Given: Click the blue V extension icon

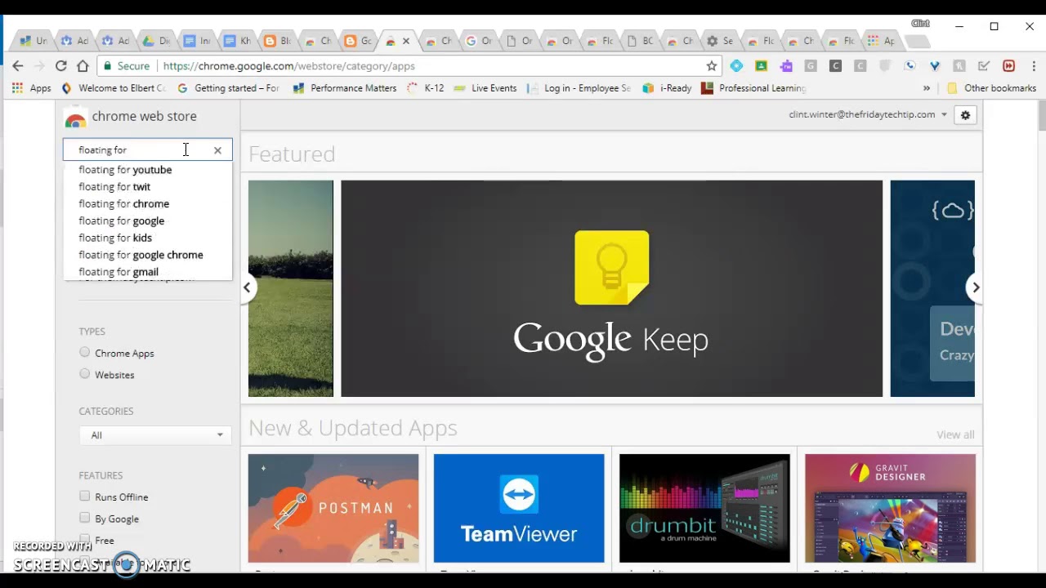Looking at the screenshot, I should (x=935, y=66).
